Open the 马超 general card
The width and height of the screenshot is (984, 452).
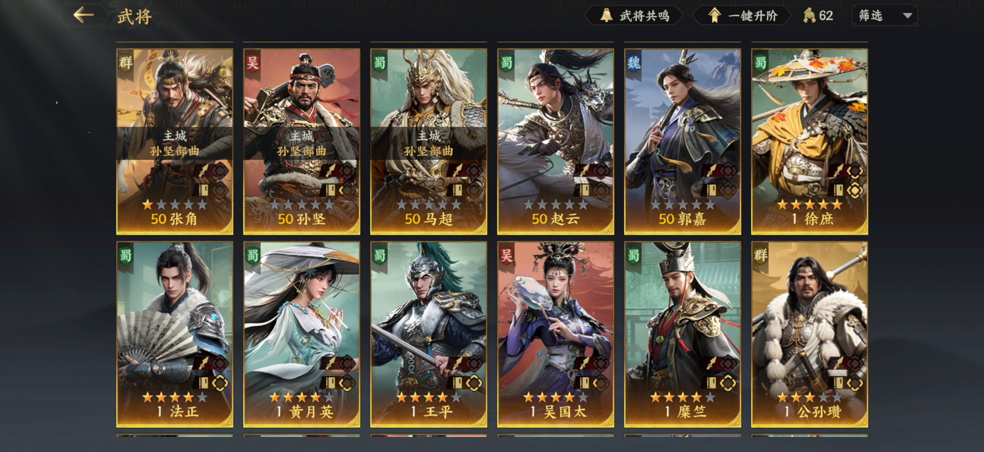429,142
